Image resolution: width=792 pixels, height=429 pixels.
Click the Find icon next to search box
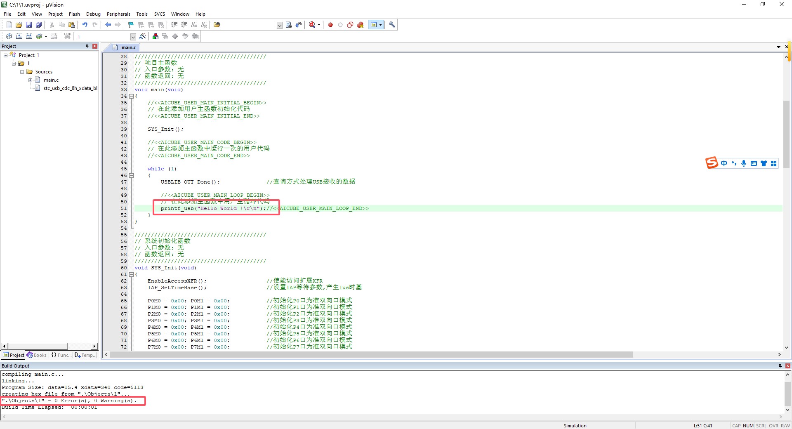point(289,25)
